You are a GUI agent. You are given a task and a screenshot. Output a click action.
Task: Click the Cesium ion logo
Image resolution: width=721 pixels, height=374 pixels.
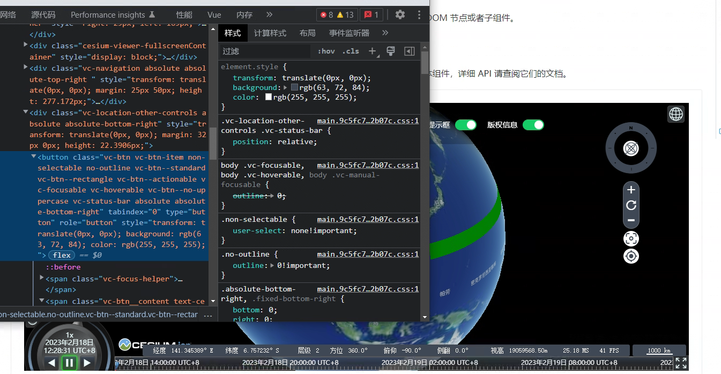coord(155,344)
